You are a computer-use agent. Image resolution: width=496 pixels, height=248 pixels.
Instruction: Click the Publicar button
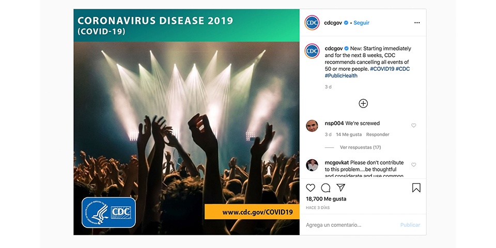click(410, 225)
